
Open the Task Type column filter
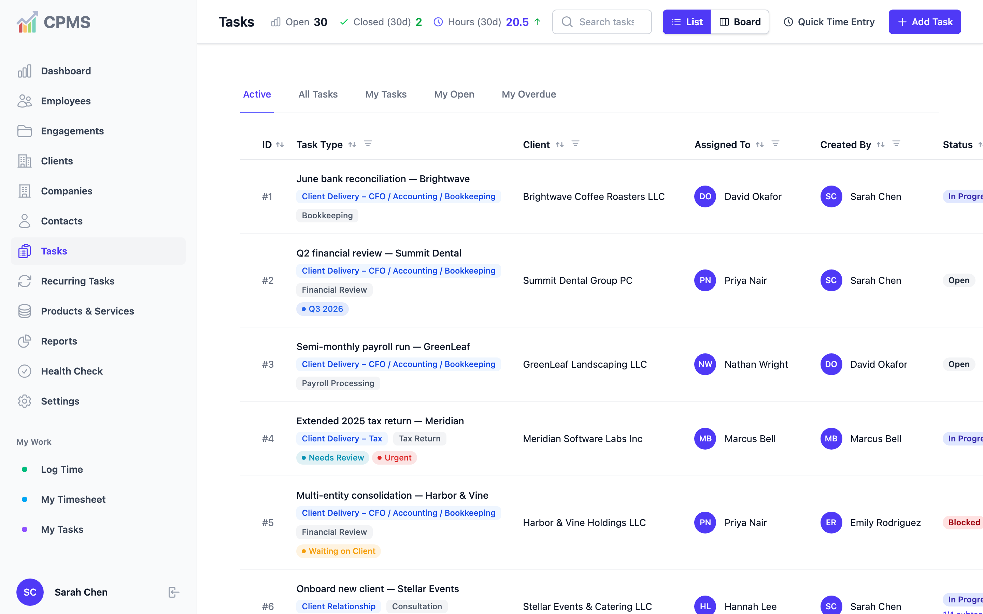click(368, 144)
